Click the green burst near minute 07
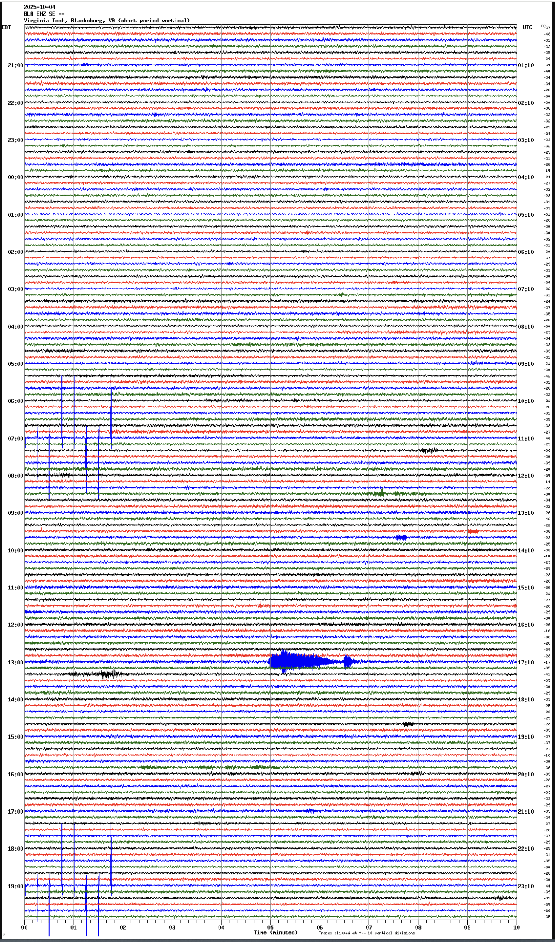The width and height of the screenshot is (555, 942). coord(379,493)
